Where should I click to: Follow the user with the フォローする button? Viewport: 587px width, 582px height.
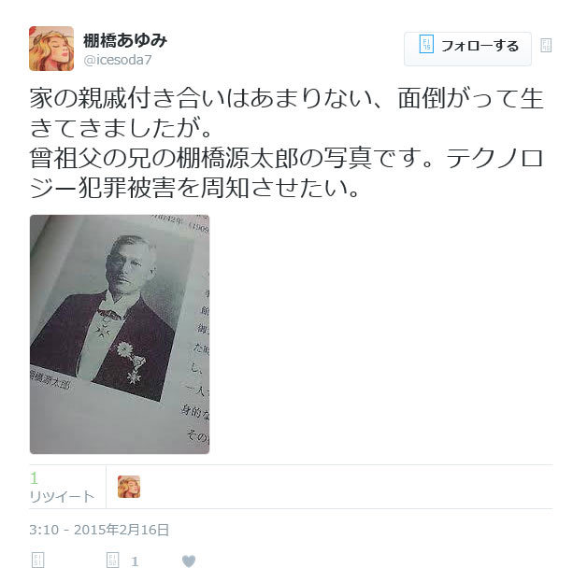(467, 49)
